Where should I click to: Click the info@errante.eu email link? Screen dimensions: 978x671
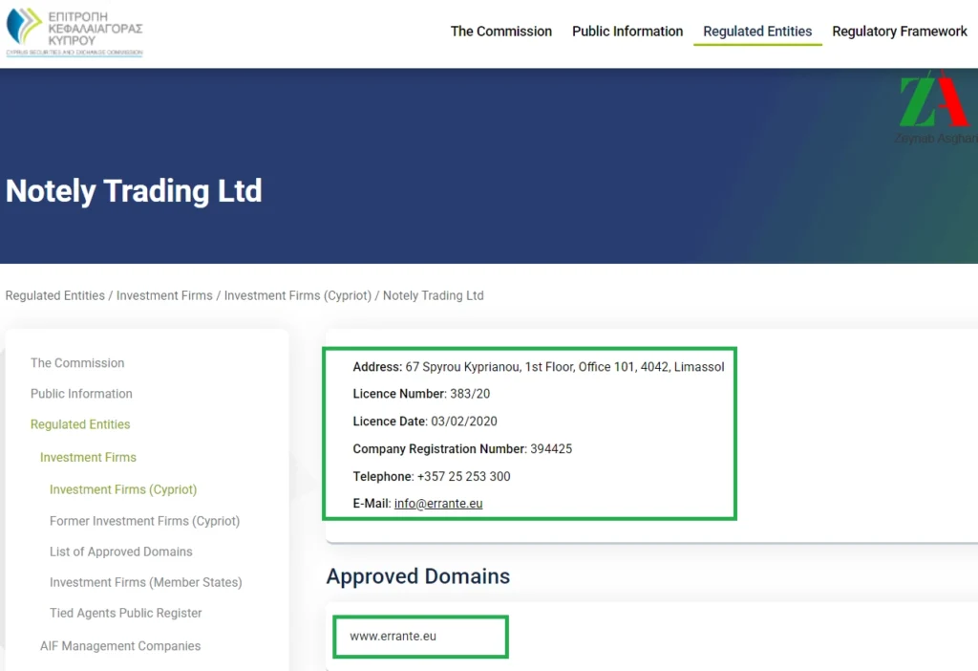click(438, 504)
